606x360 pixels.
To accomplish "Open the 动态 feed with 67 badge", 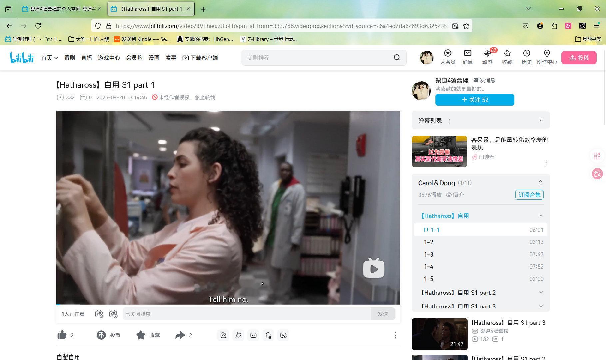I will pos(487,57).
